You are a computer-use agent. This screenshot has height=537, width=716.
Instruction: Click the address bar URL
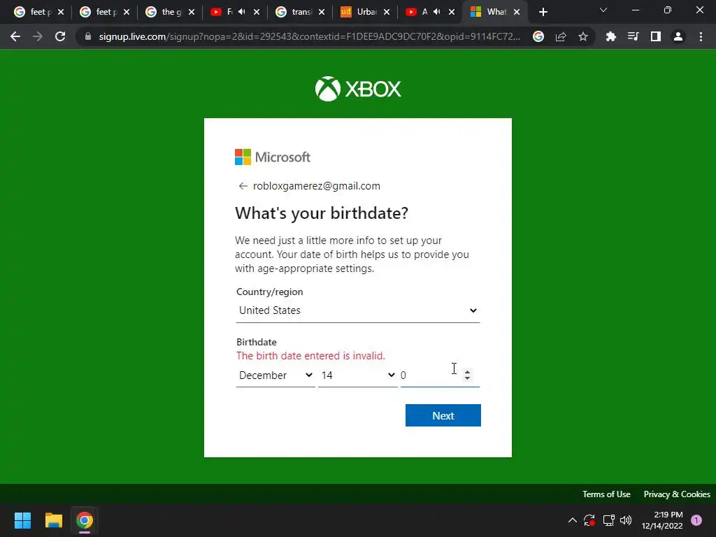(x=309, y=36)
